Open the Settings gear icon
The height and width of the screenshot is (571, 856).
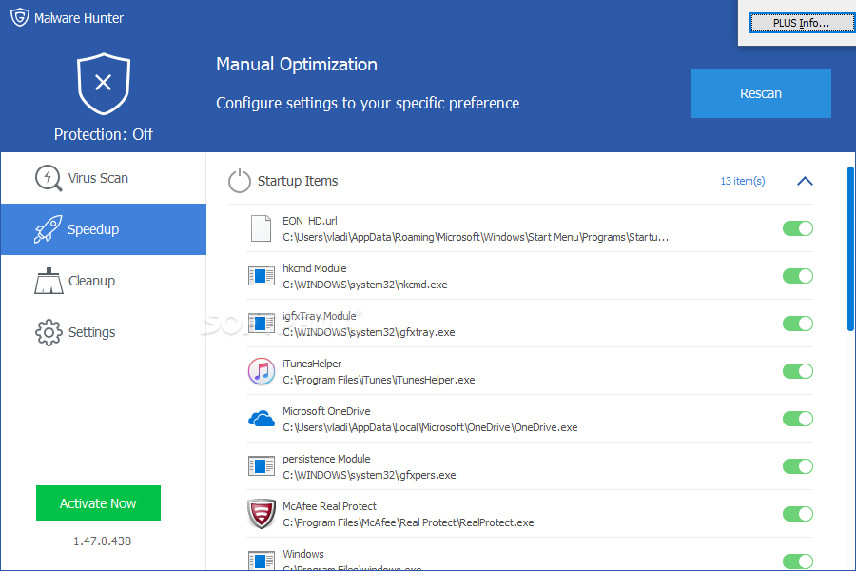tap(48, 331)
